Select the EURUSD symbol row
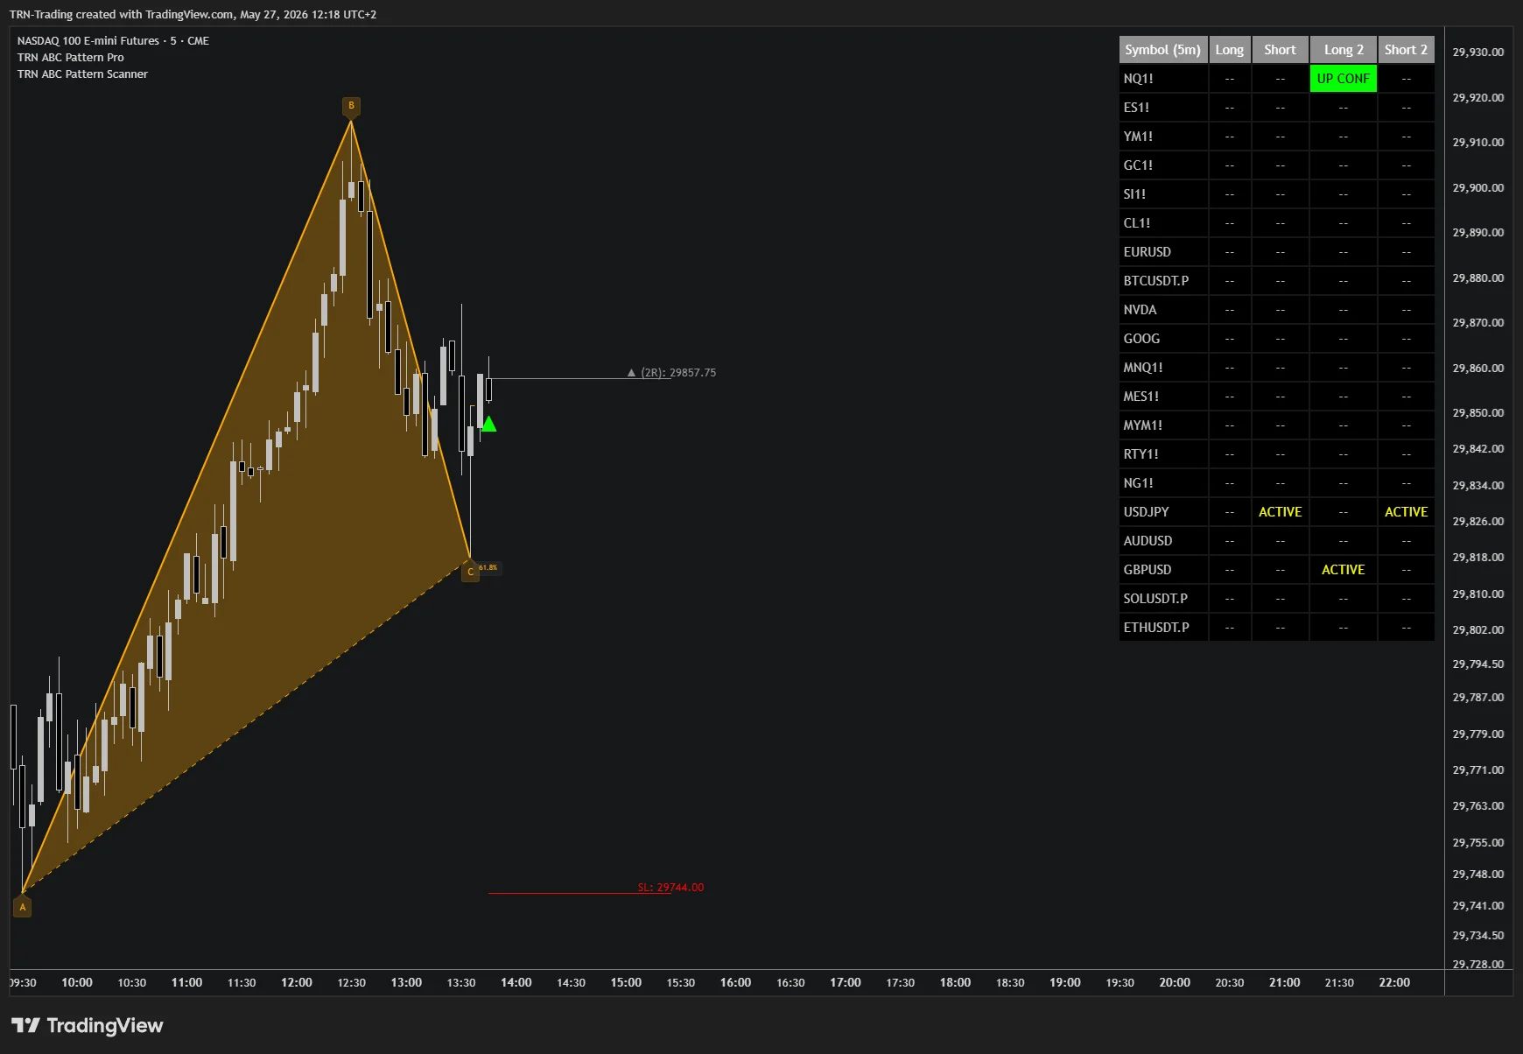Screen dimensions: 1523x1054 pyautogui.click(x=1276, y=252)
